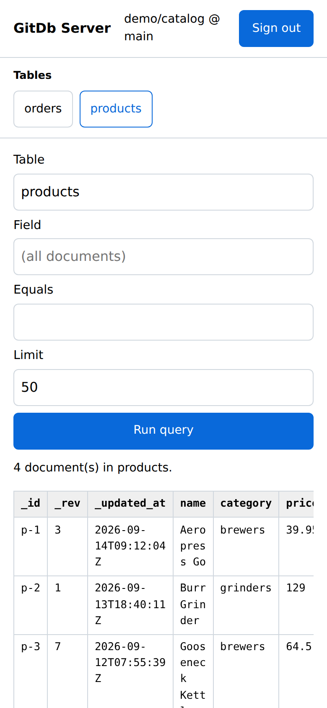Click the 2026-09-14T09:12:04Z timestamp cell

[x=130, y=547]
